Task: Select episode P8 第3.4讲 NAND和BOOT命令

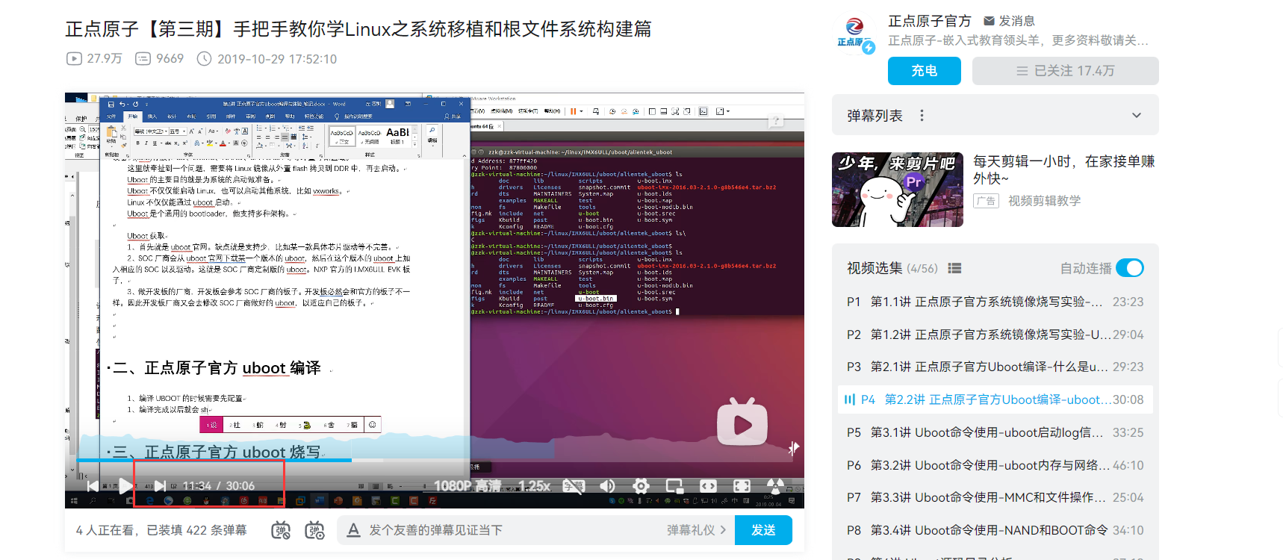Action: (x=995, y=530)
